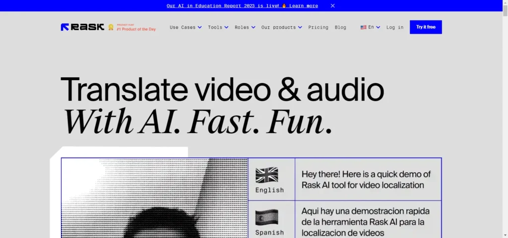508x238 pixels.
Task: Open the En language selector
Action: pyautogui.click(x=370, y=27)
